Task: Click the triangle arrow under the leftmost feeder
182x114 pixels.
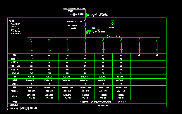Action: click(32, 50)
